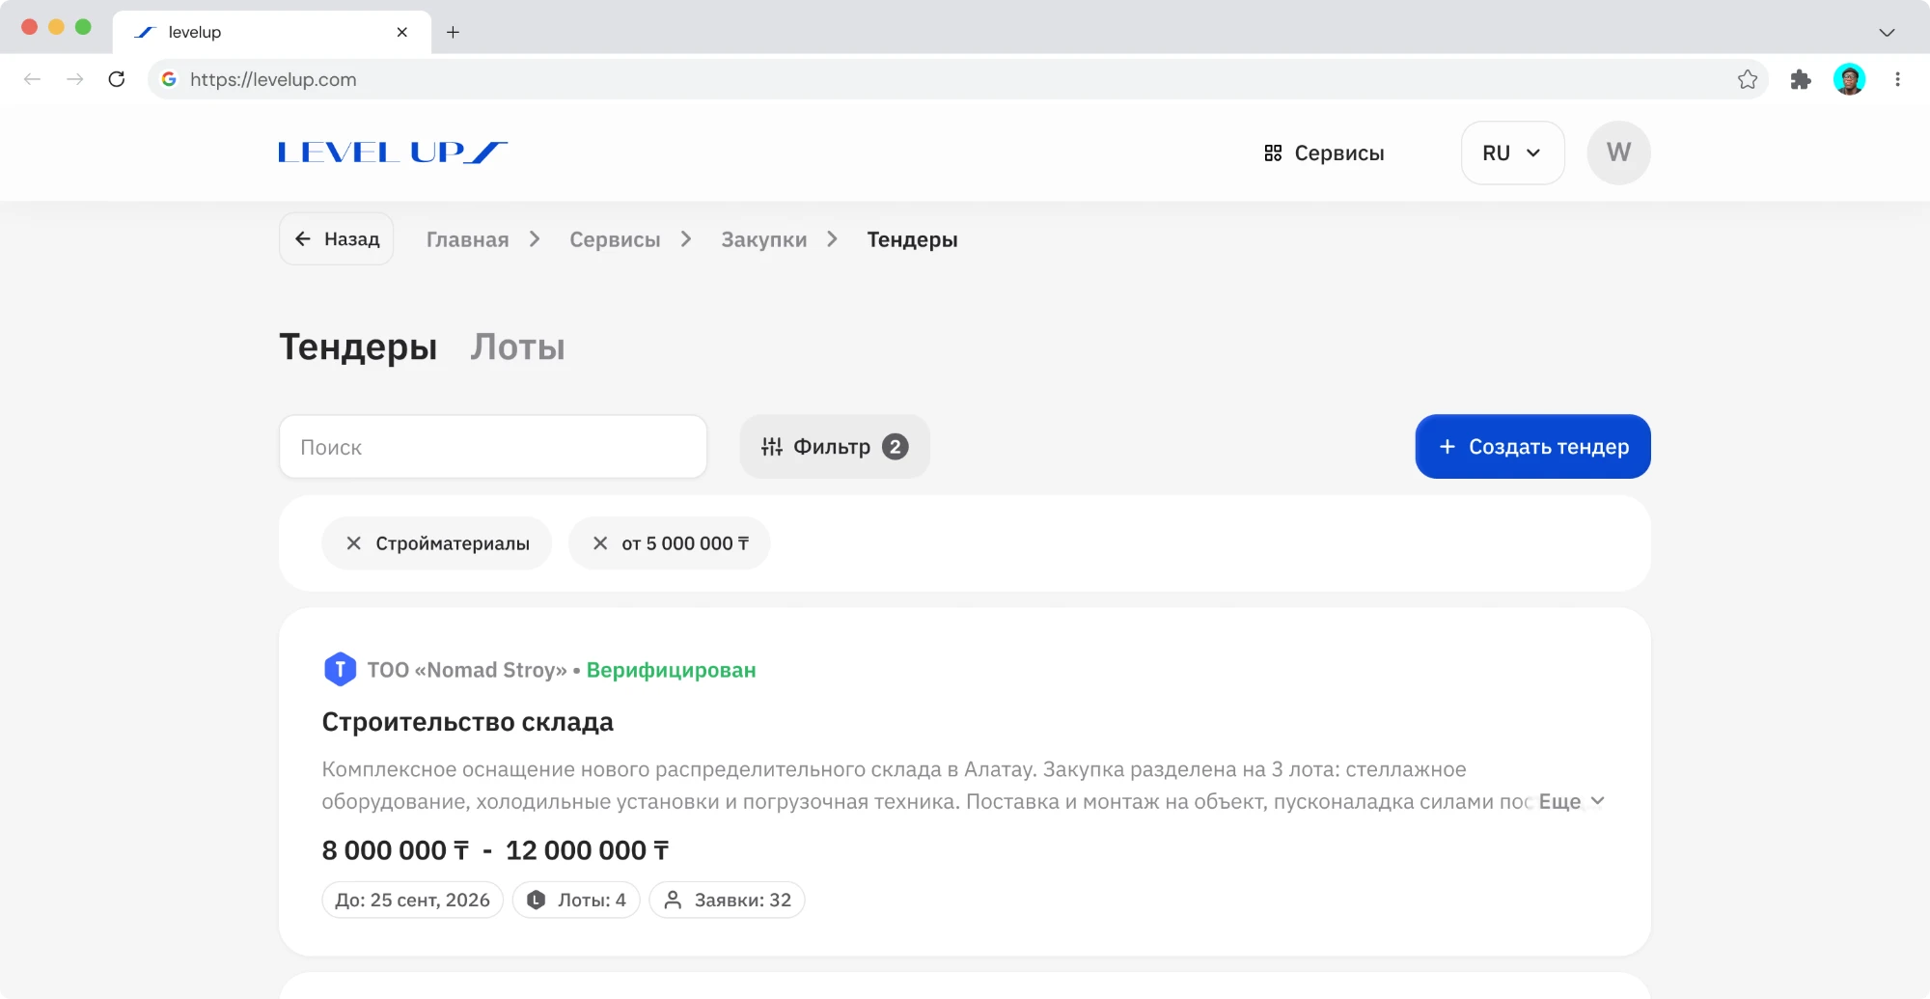Click the Google site info icon
The width and height of the screenshot is (1930, 999).
169,79
